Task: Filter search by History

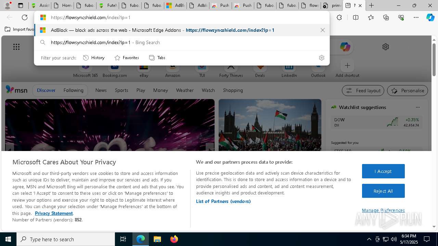Action: pos(94,58)
